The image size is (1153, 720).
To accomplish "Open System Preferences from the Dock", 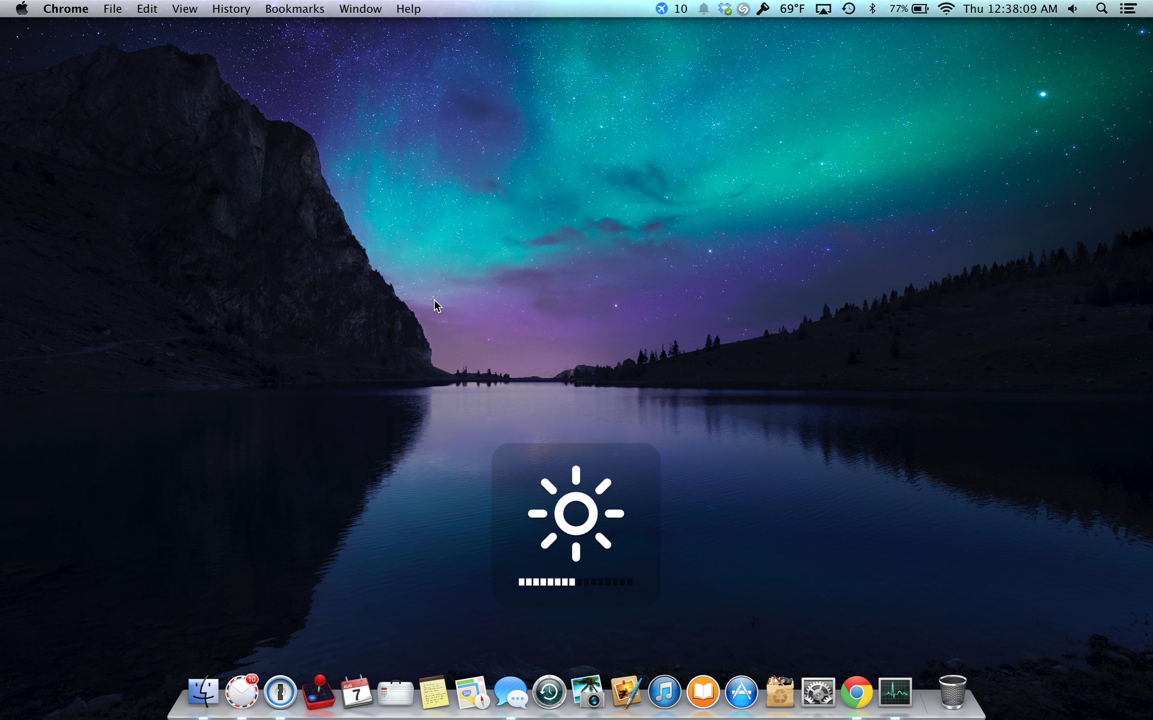I will click(x=818, y=692).
